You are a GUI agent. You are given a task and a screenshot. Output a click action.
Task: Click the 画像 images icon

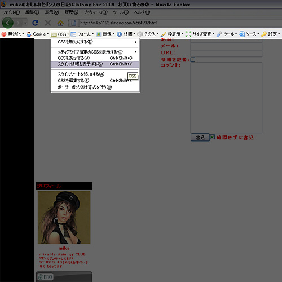99,34
